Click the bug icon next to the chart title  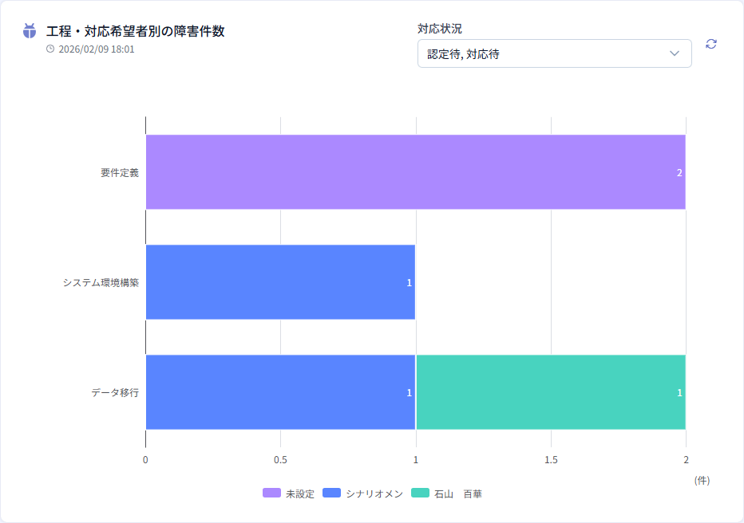point(30,32)
